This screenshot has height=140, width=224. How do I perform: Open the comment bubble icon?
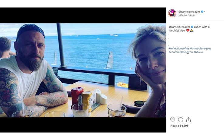[180, 120]
